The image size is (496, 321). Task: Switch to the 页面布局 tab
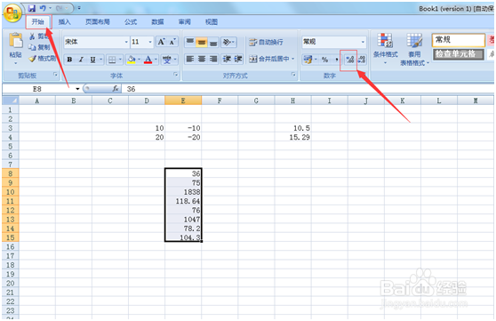point(98,21)
